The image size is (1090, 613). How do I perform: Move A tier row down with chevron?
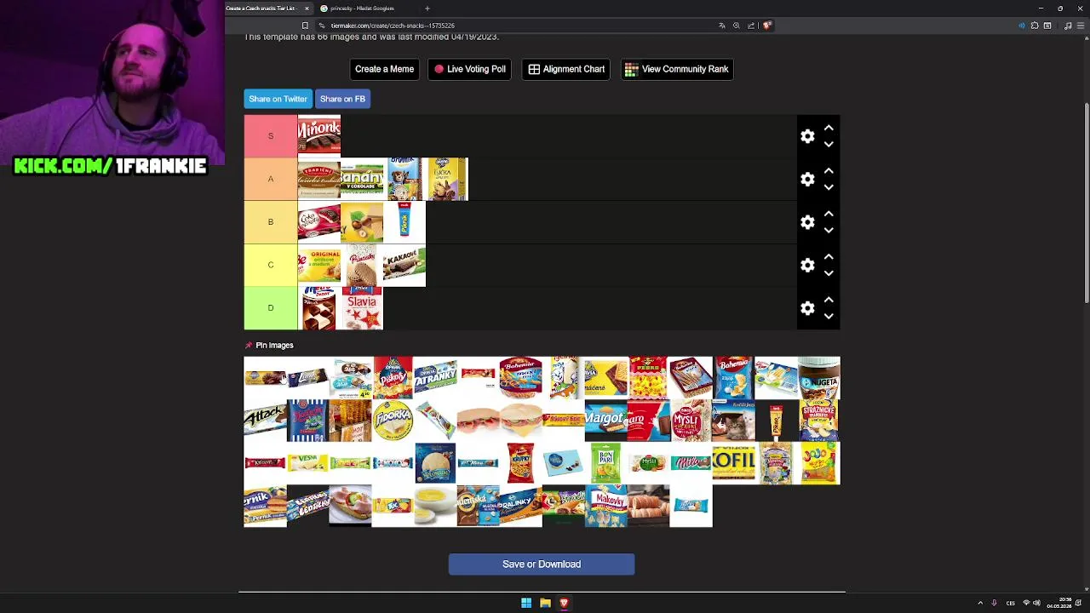click(829, 187)
